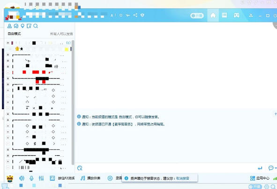
Task: Open the game controller tab
Action: (236, 15)
